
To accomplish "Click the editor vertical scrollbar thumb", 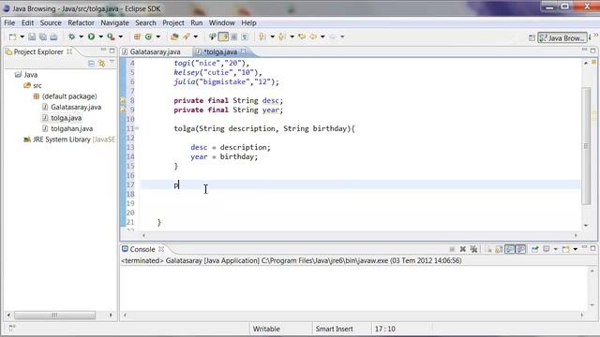I will click(586, 146).
